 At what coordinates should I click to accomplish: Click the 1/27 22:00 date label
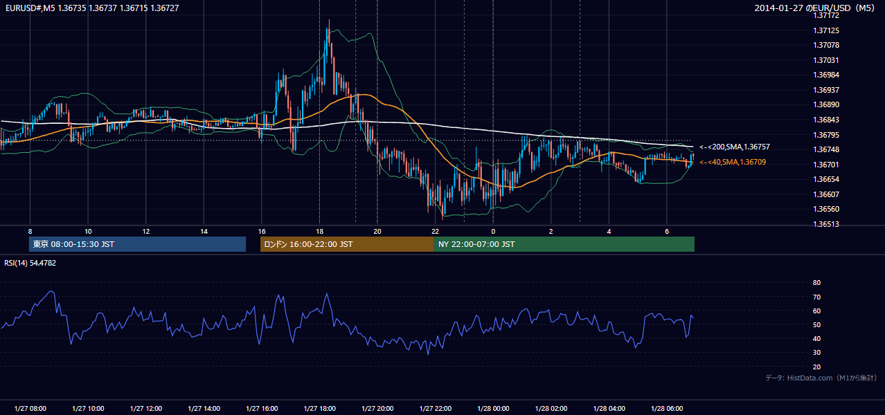click(435, 408)
